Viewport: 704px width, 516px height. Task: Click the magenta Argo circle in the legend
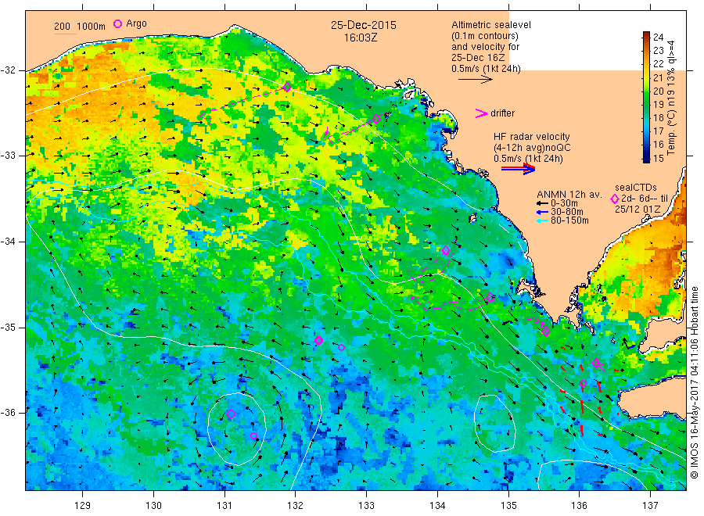tap(117, 23)
